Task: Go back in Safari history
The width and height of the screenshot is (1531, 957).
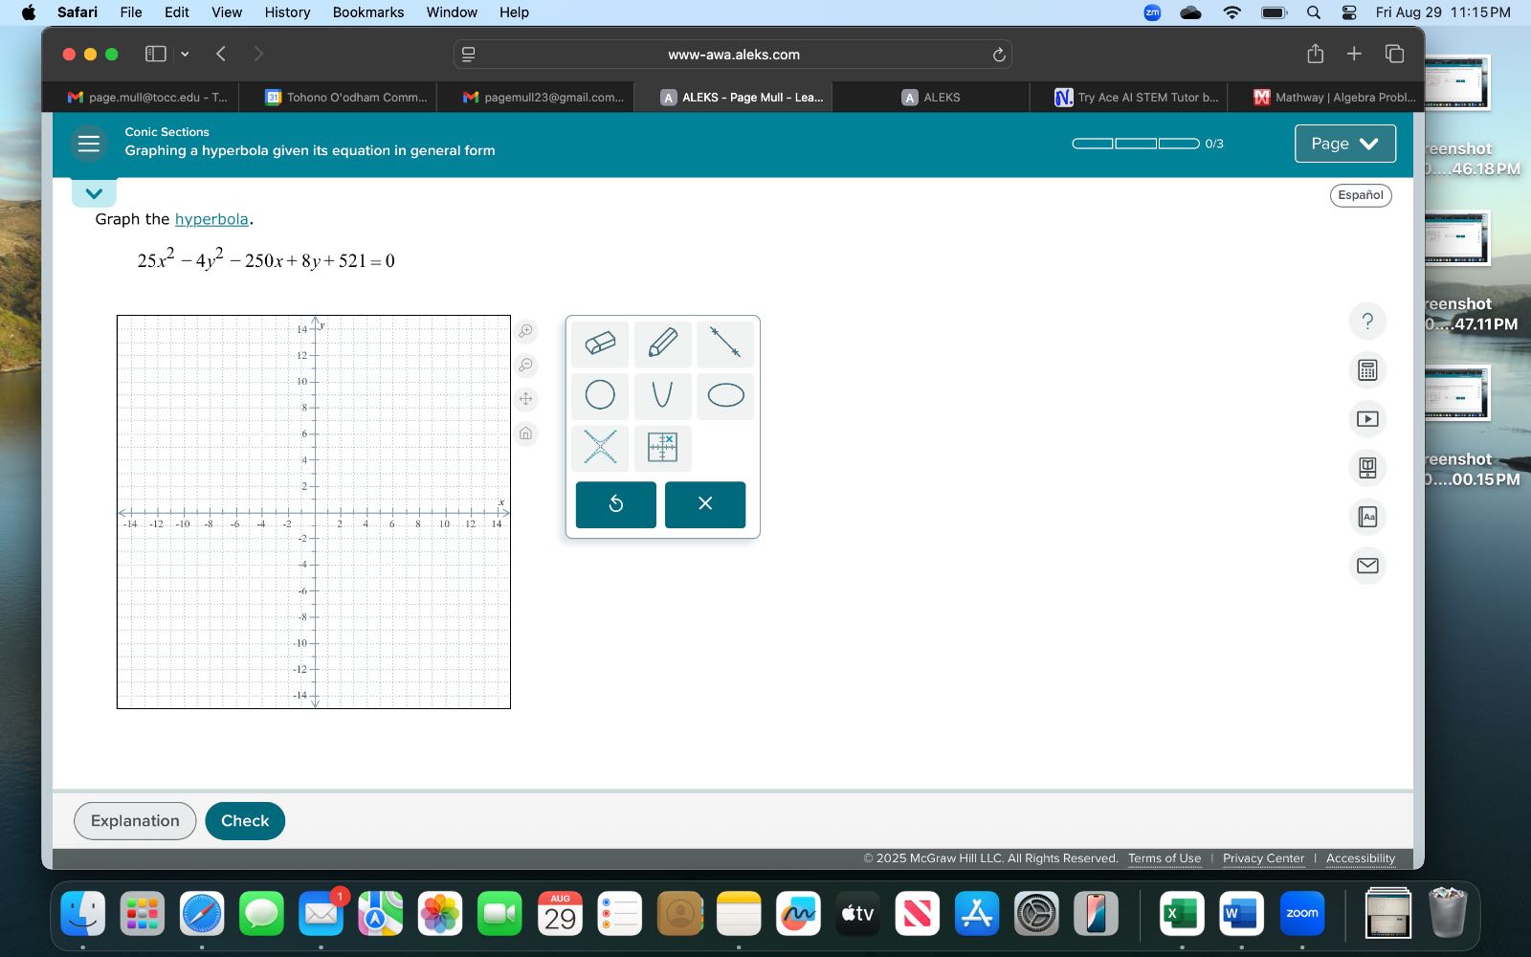Action: click(x=221, y=54)
